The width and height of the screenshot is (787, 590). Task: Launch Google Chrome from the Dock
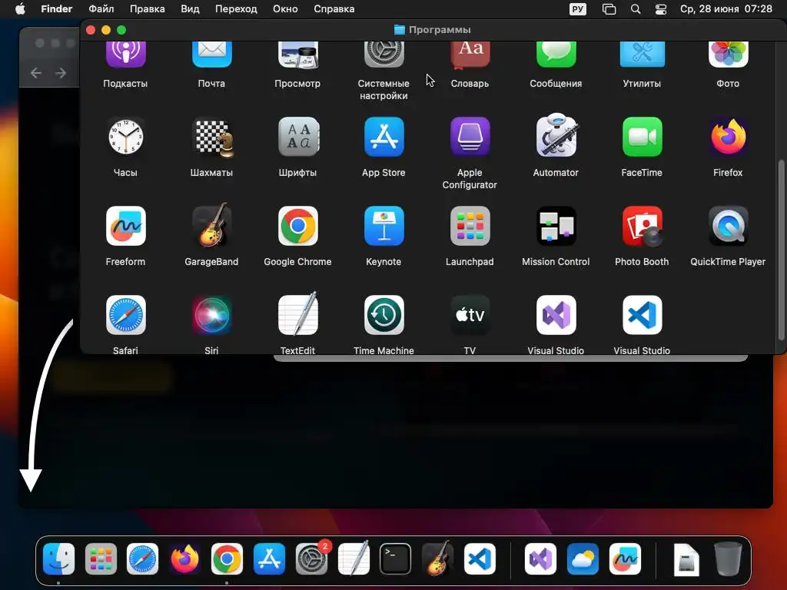coord(227,559)
